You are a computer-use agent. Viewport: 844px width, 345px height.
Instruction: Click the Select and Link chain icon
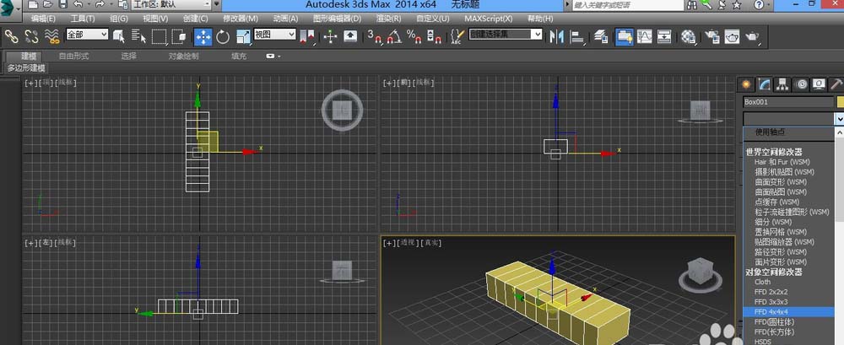[11, 36]
